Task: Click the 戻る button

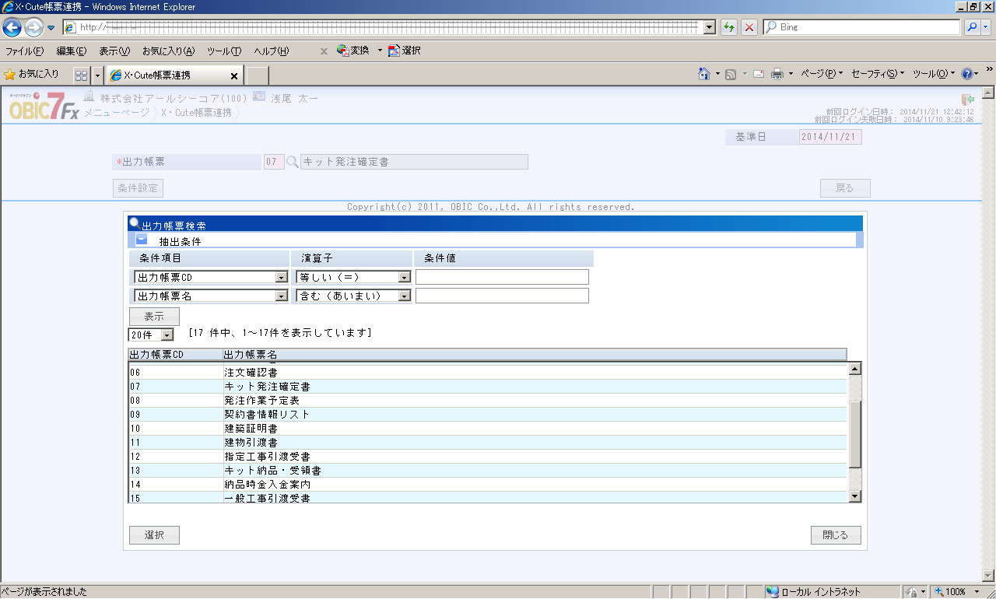Action: point(845,188)
